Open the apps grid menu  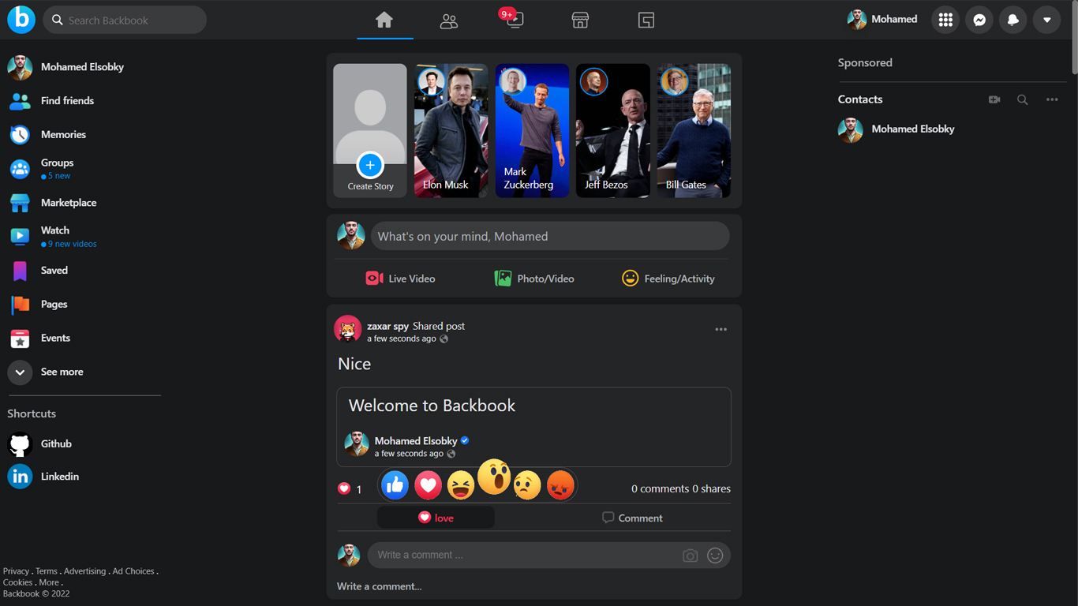945,20
